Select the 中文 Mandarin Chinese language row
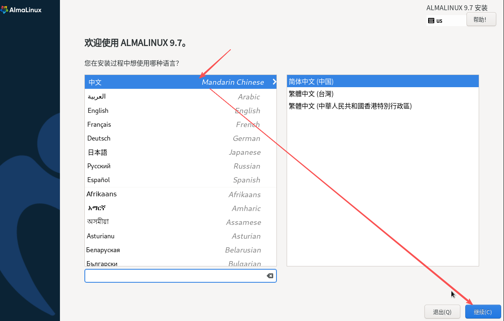The image size is (504, 321). [181, 82]
